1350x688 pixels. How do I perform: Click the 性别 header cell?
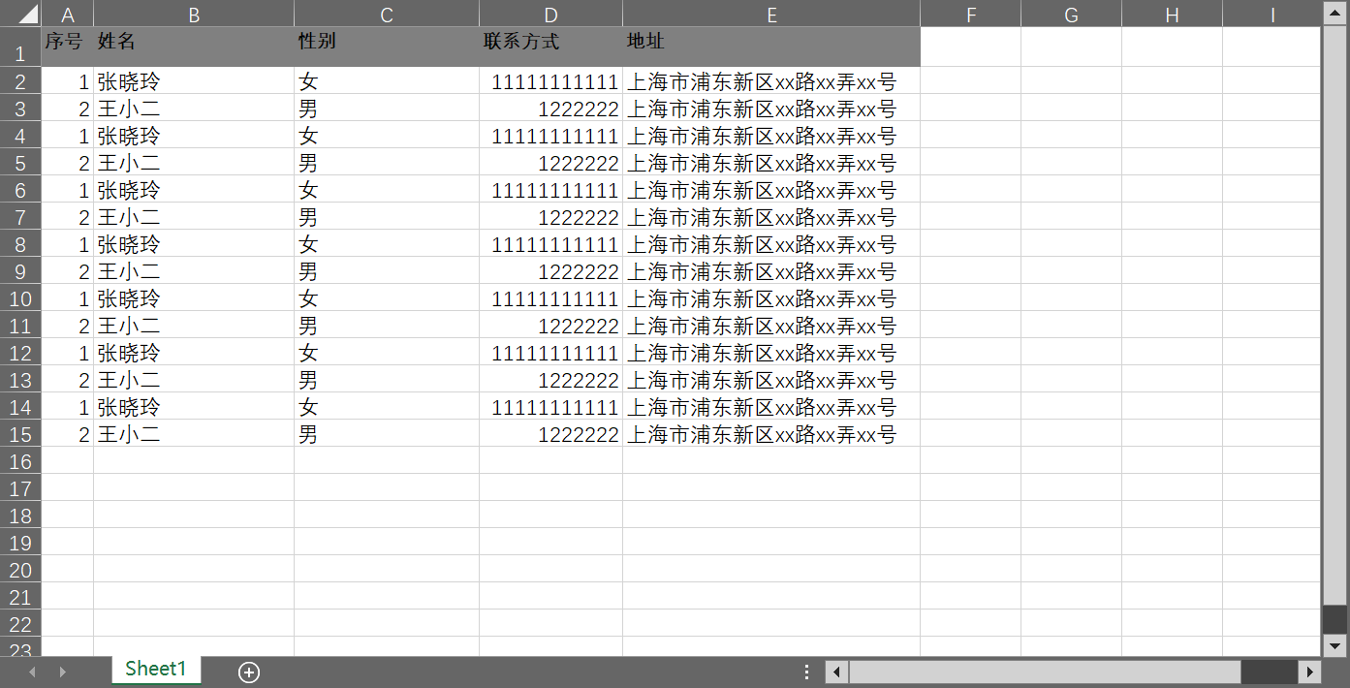[387, 47]
